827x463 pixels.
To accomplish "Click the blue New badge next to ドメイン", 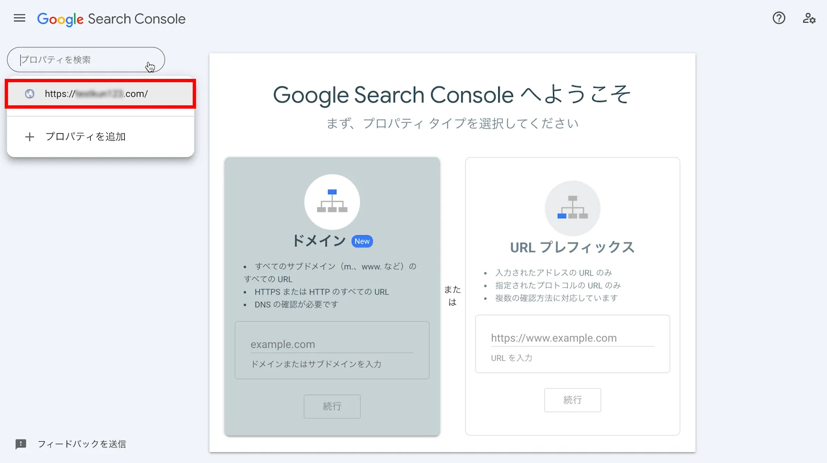I will pyautogui.click(x=362, y=241).
